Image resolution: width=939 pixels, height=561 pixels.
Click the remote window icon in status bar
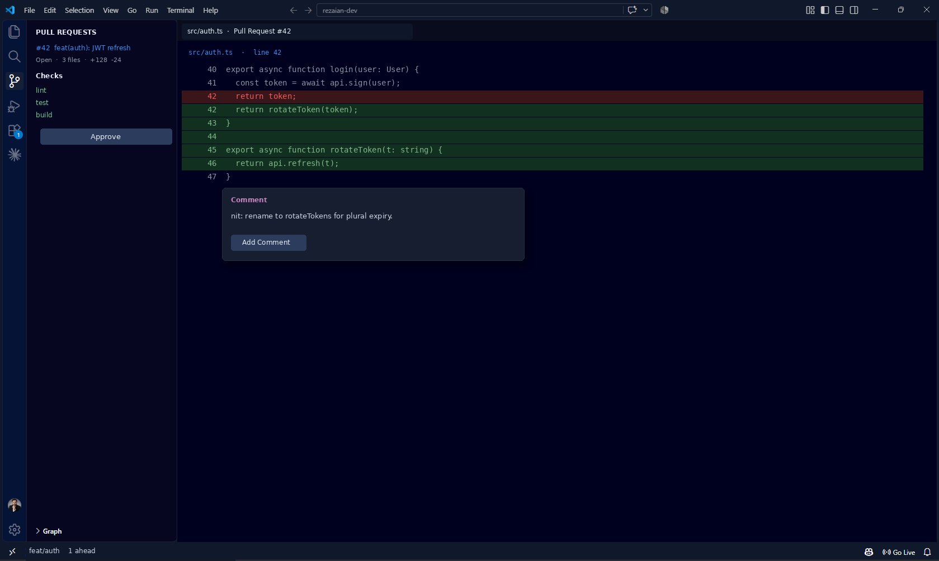tap(12, 552)
